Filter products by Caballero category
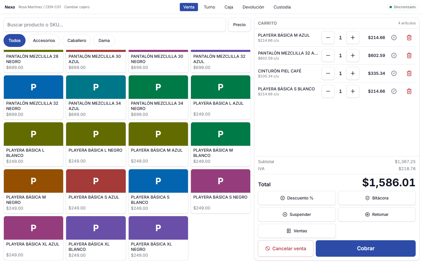This screenshot has width=423, height=264. (x=77, y=40)
